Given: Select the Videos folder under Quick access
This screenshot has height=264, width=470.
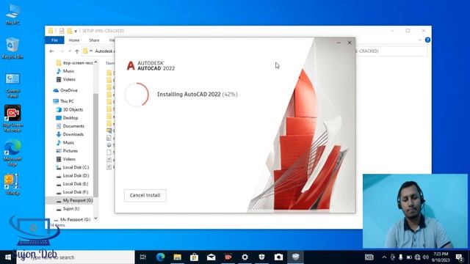Looking at the screenshot, I should [x=65, y=79].
